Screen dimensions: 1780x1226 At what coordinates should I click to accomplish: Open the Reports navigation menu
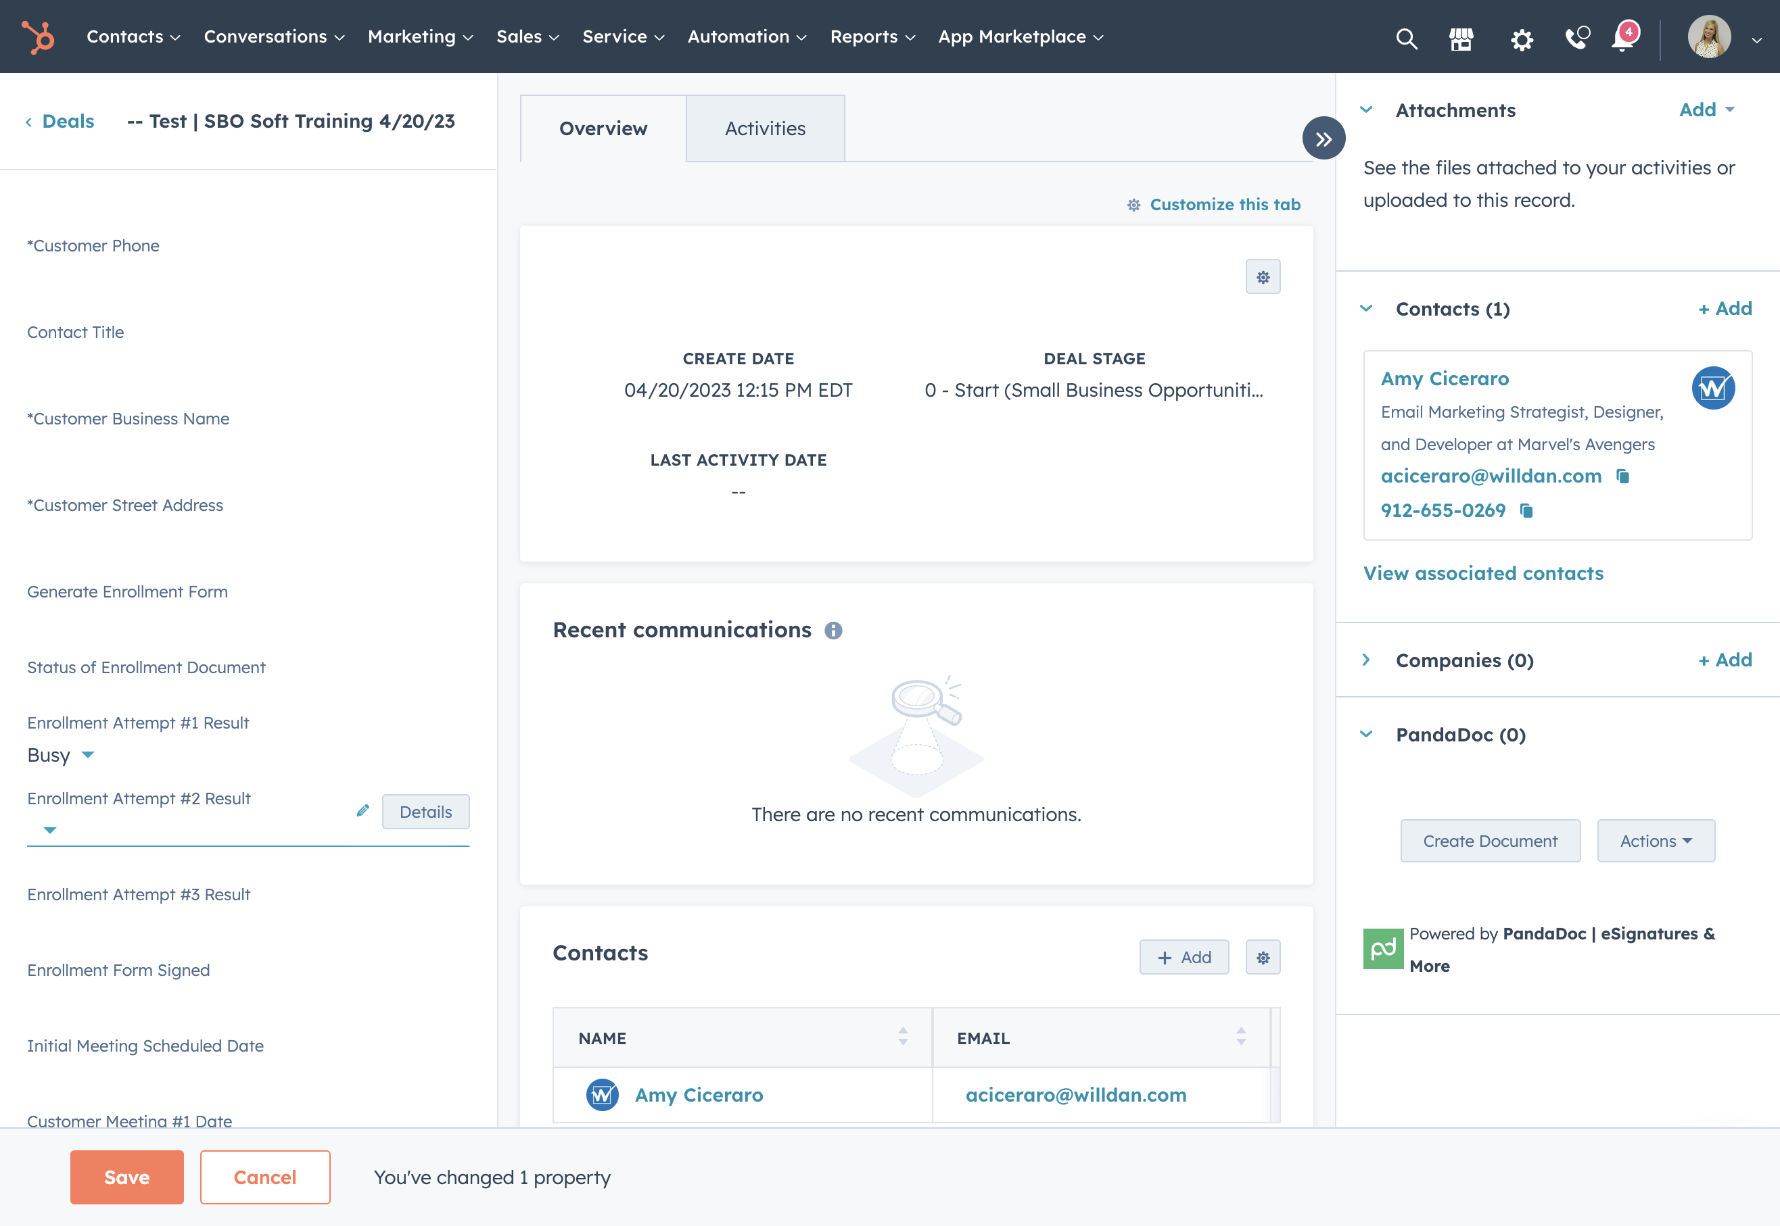point(872,37)
